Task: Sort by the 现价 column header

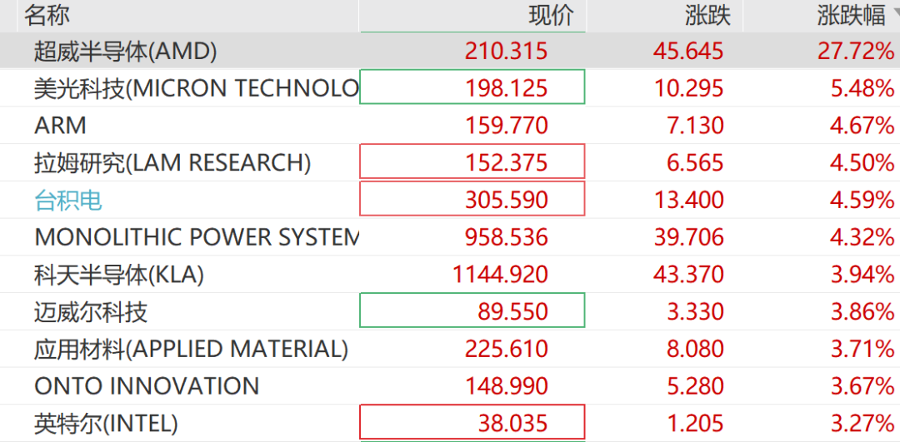Action: point(551,14)
